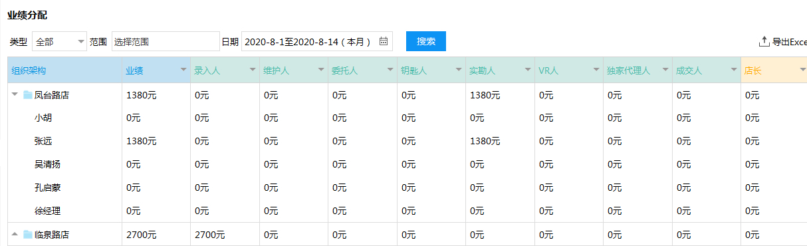Screen dimensions: 807x246
Task: Click 凤台路店 业绩 value 1380元
Action: click(x=142, y=95)
